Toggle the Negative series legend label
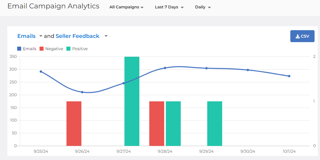 tap(54, 49)
